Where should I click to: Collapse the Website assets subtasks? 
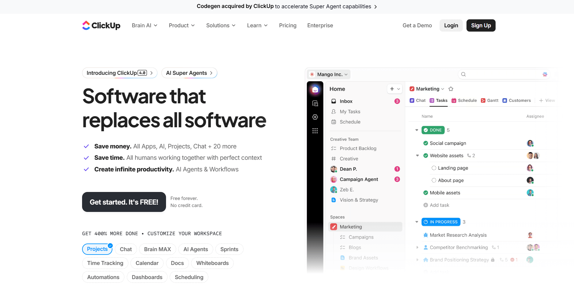(x=417, y=156)
